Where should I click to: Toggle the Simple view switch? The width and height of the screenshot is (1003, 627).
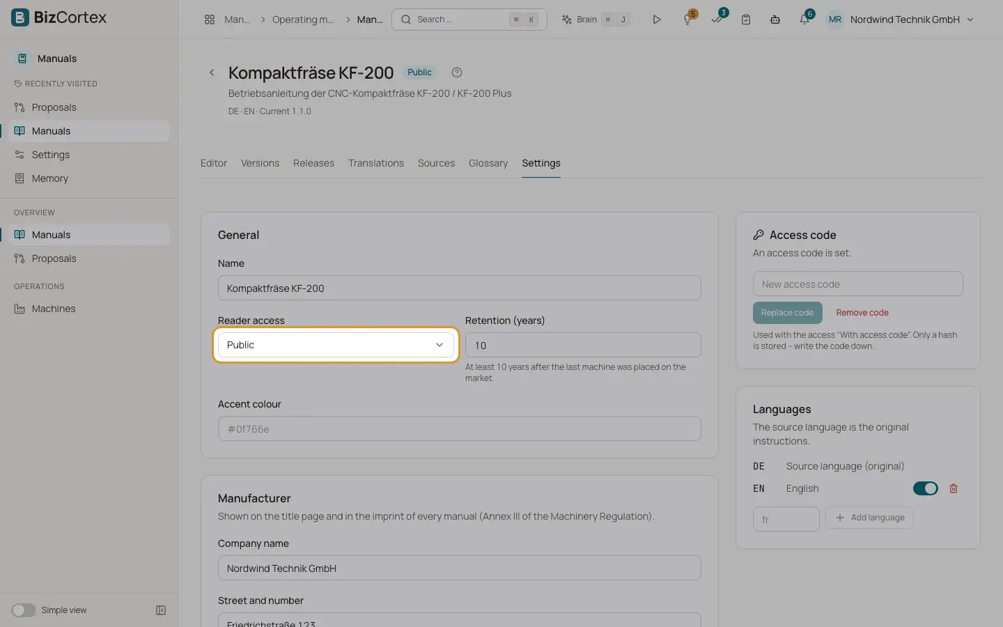click(23, 610)
